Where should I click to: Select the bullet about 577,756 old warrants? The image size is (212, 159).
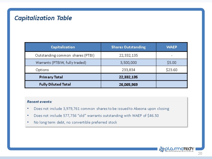[96, 116]
